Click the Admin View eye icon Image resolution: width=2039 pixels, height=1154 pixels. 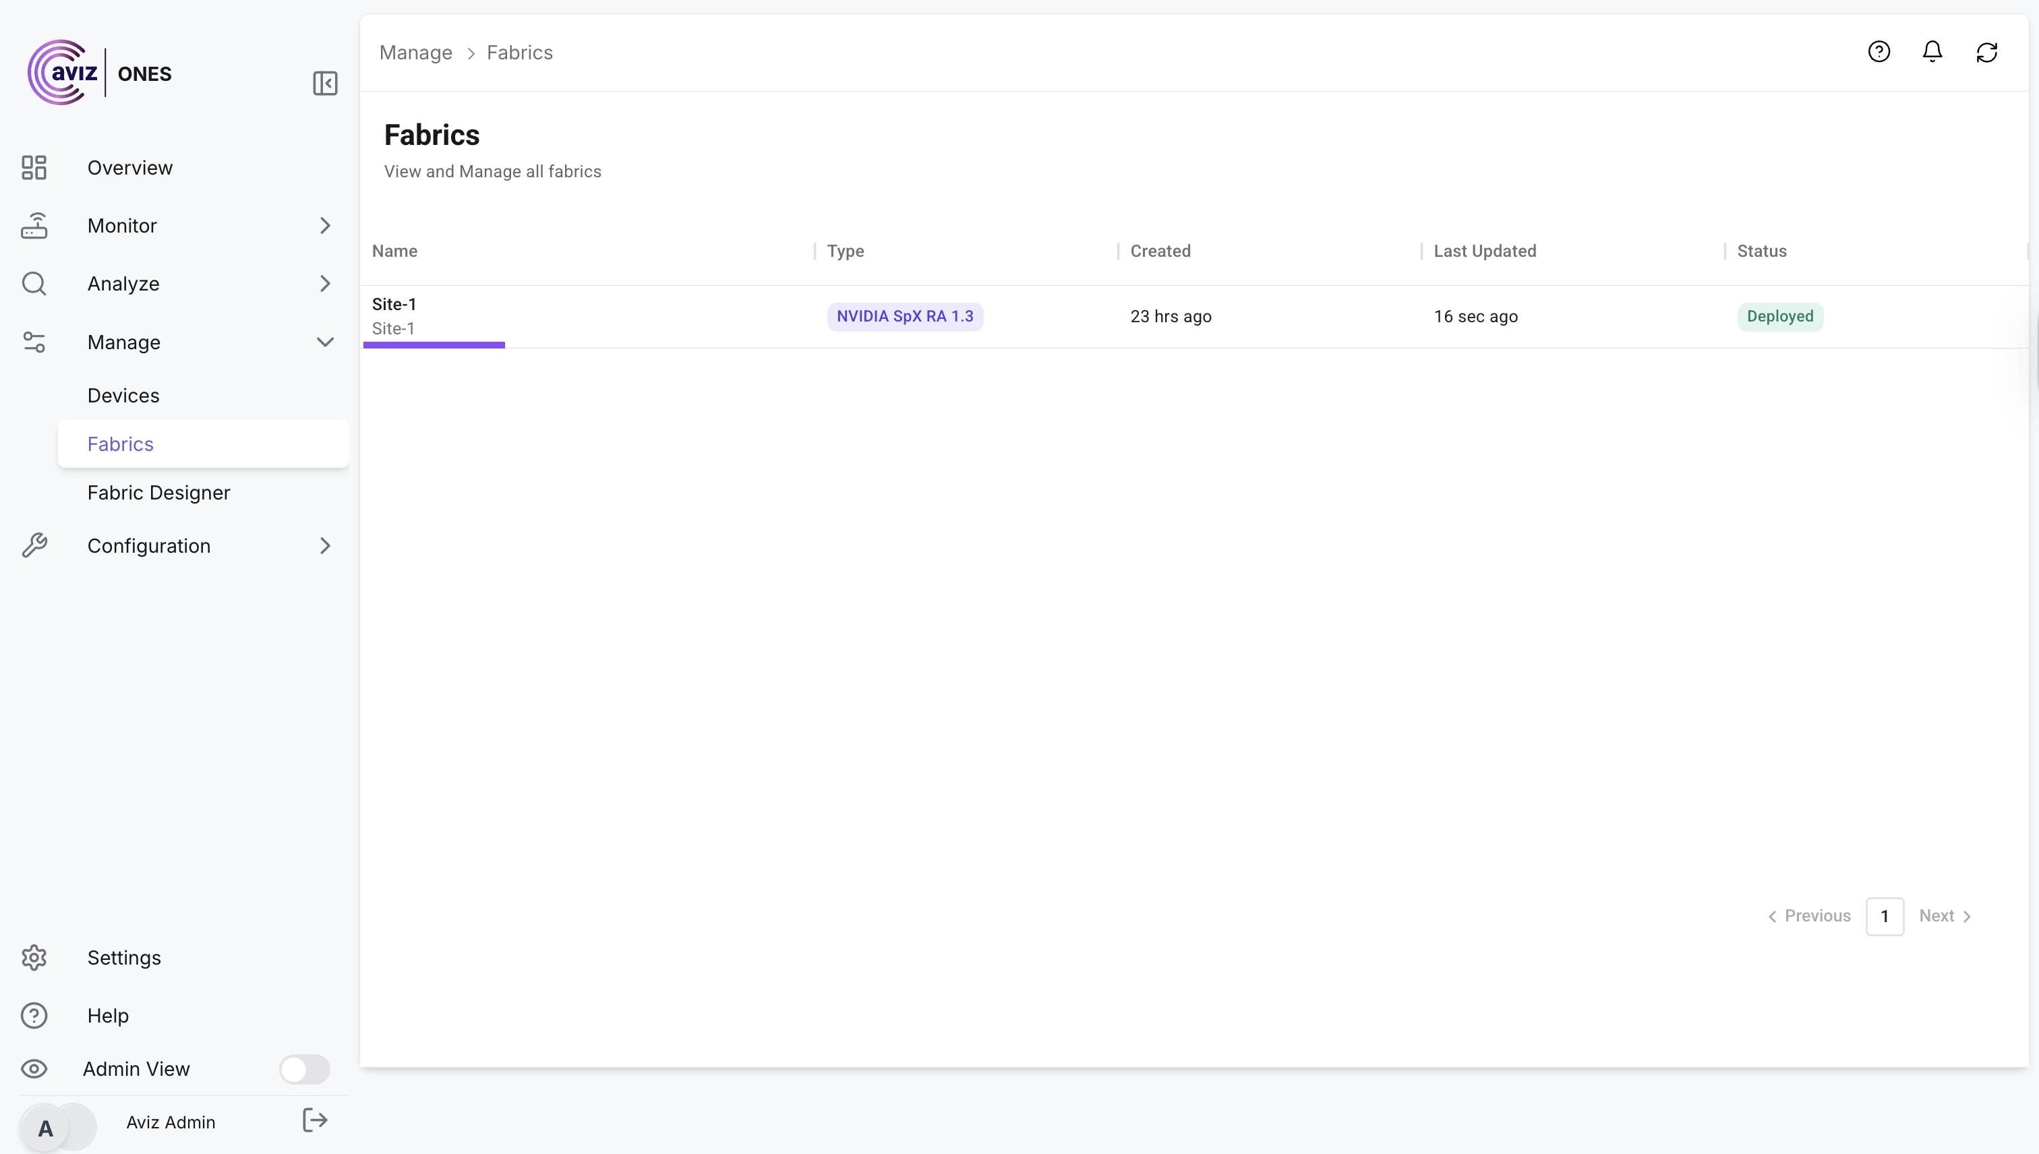[x=34, y=1069]
